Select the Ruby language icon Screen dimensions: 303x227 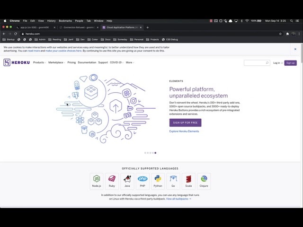(x=112, y=179)
